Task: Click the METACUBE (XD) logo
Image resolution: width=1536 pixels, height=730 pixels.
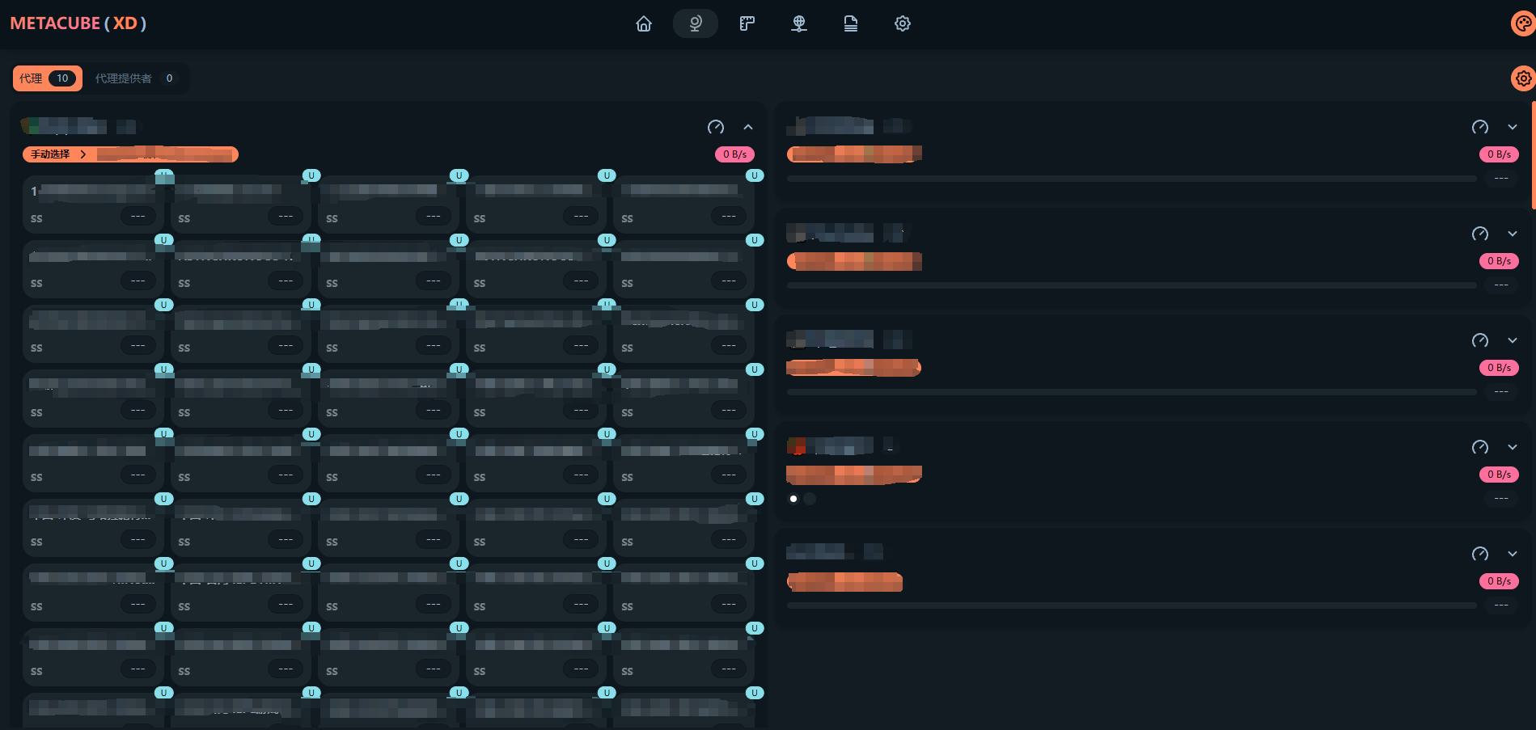Action: [x=78, y=23]
